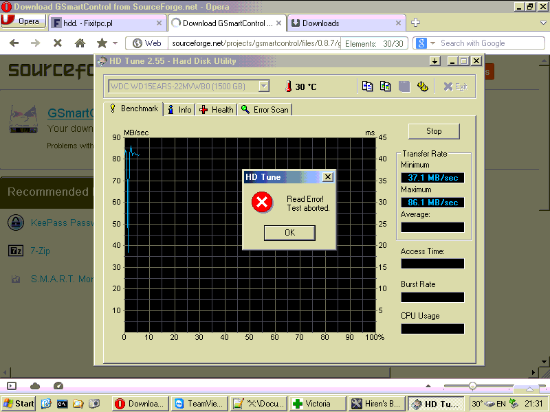Switch to the X:\Docu... taskbar window
550x412 pixels.
tap(258, 404)
